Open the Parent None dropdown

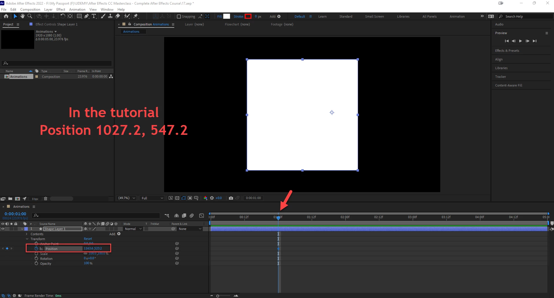click(x=190, y=229)
